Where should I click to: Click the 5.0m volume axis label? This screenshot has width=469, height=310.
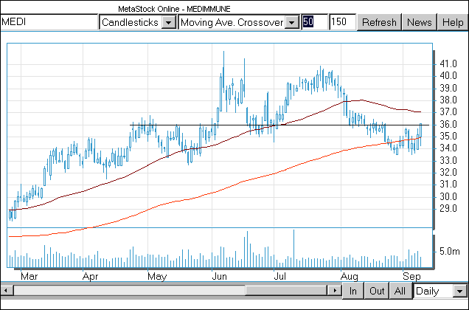[x=450, y=251]
